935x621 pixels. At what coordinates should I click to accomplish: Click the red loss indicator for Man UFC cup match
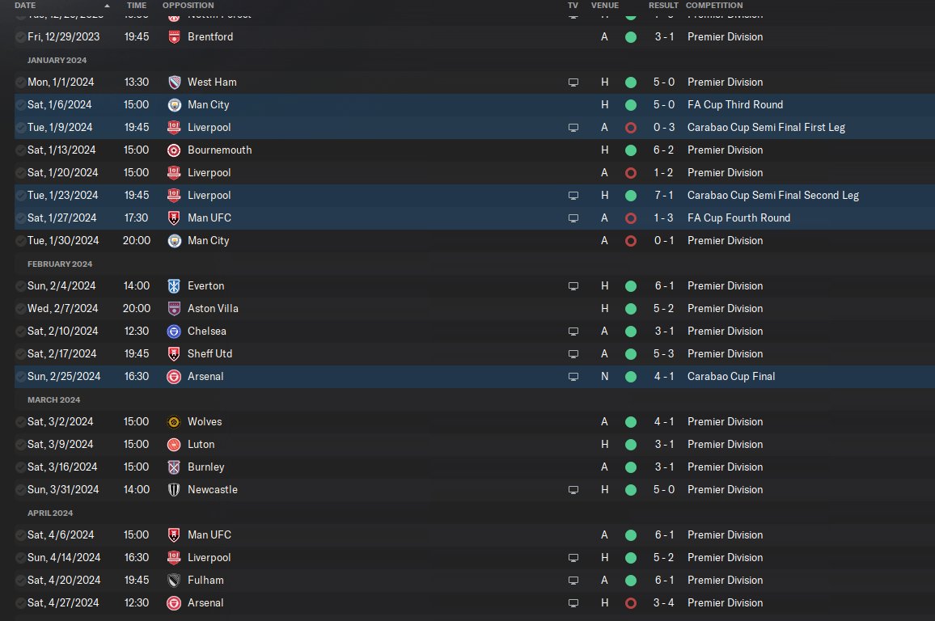point(630,218)
